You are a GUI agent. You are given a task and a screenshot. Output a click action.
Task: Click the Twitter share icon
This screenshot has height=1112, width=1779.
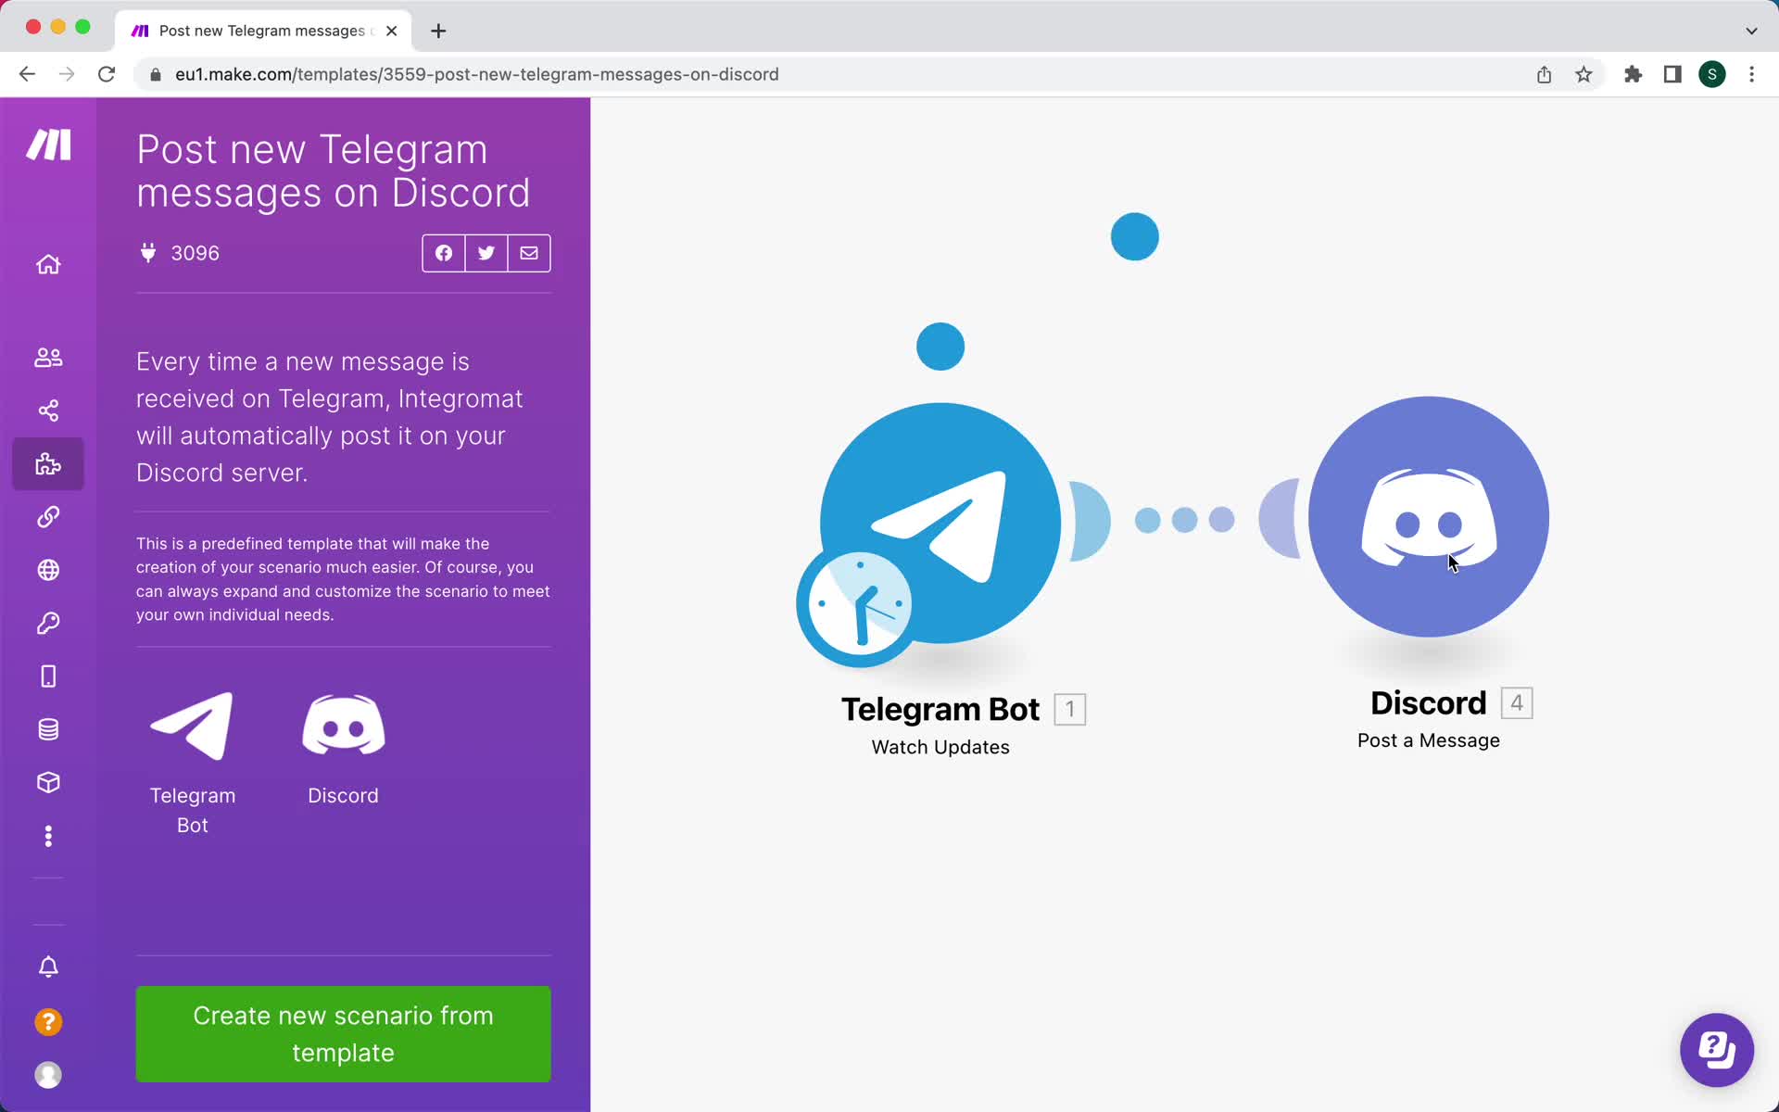click(486, 252)
